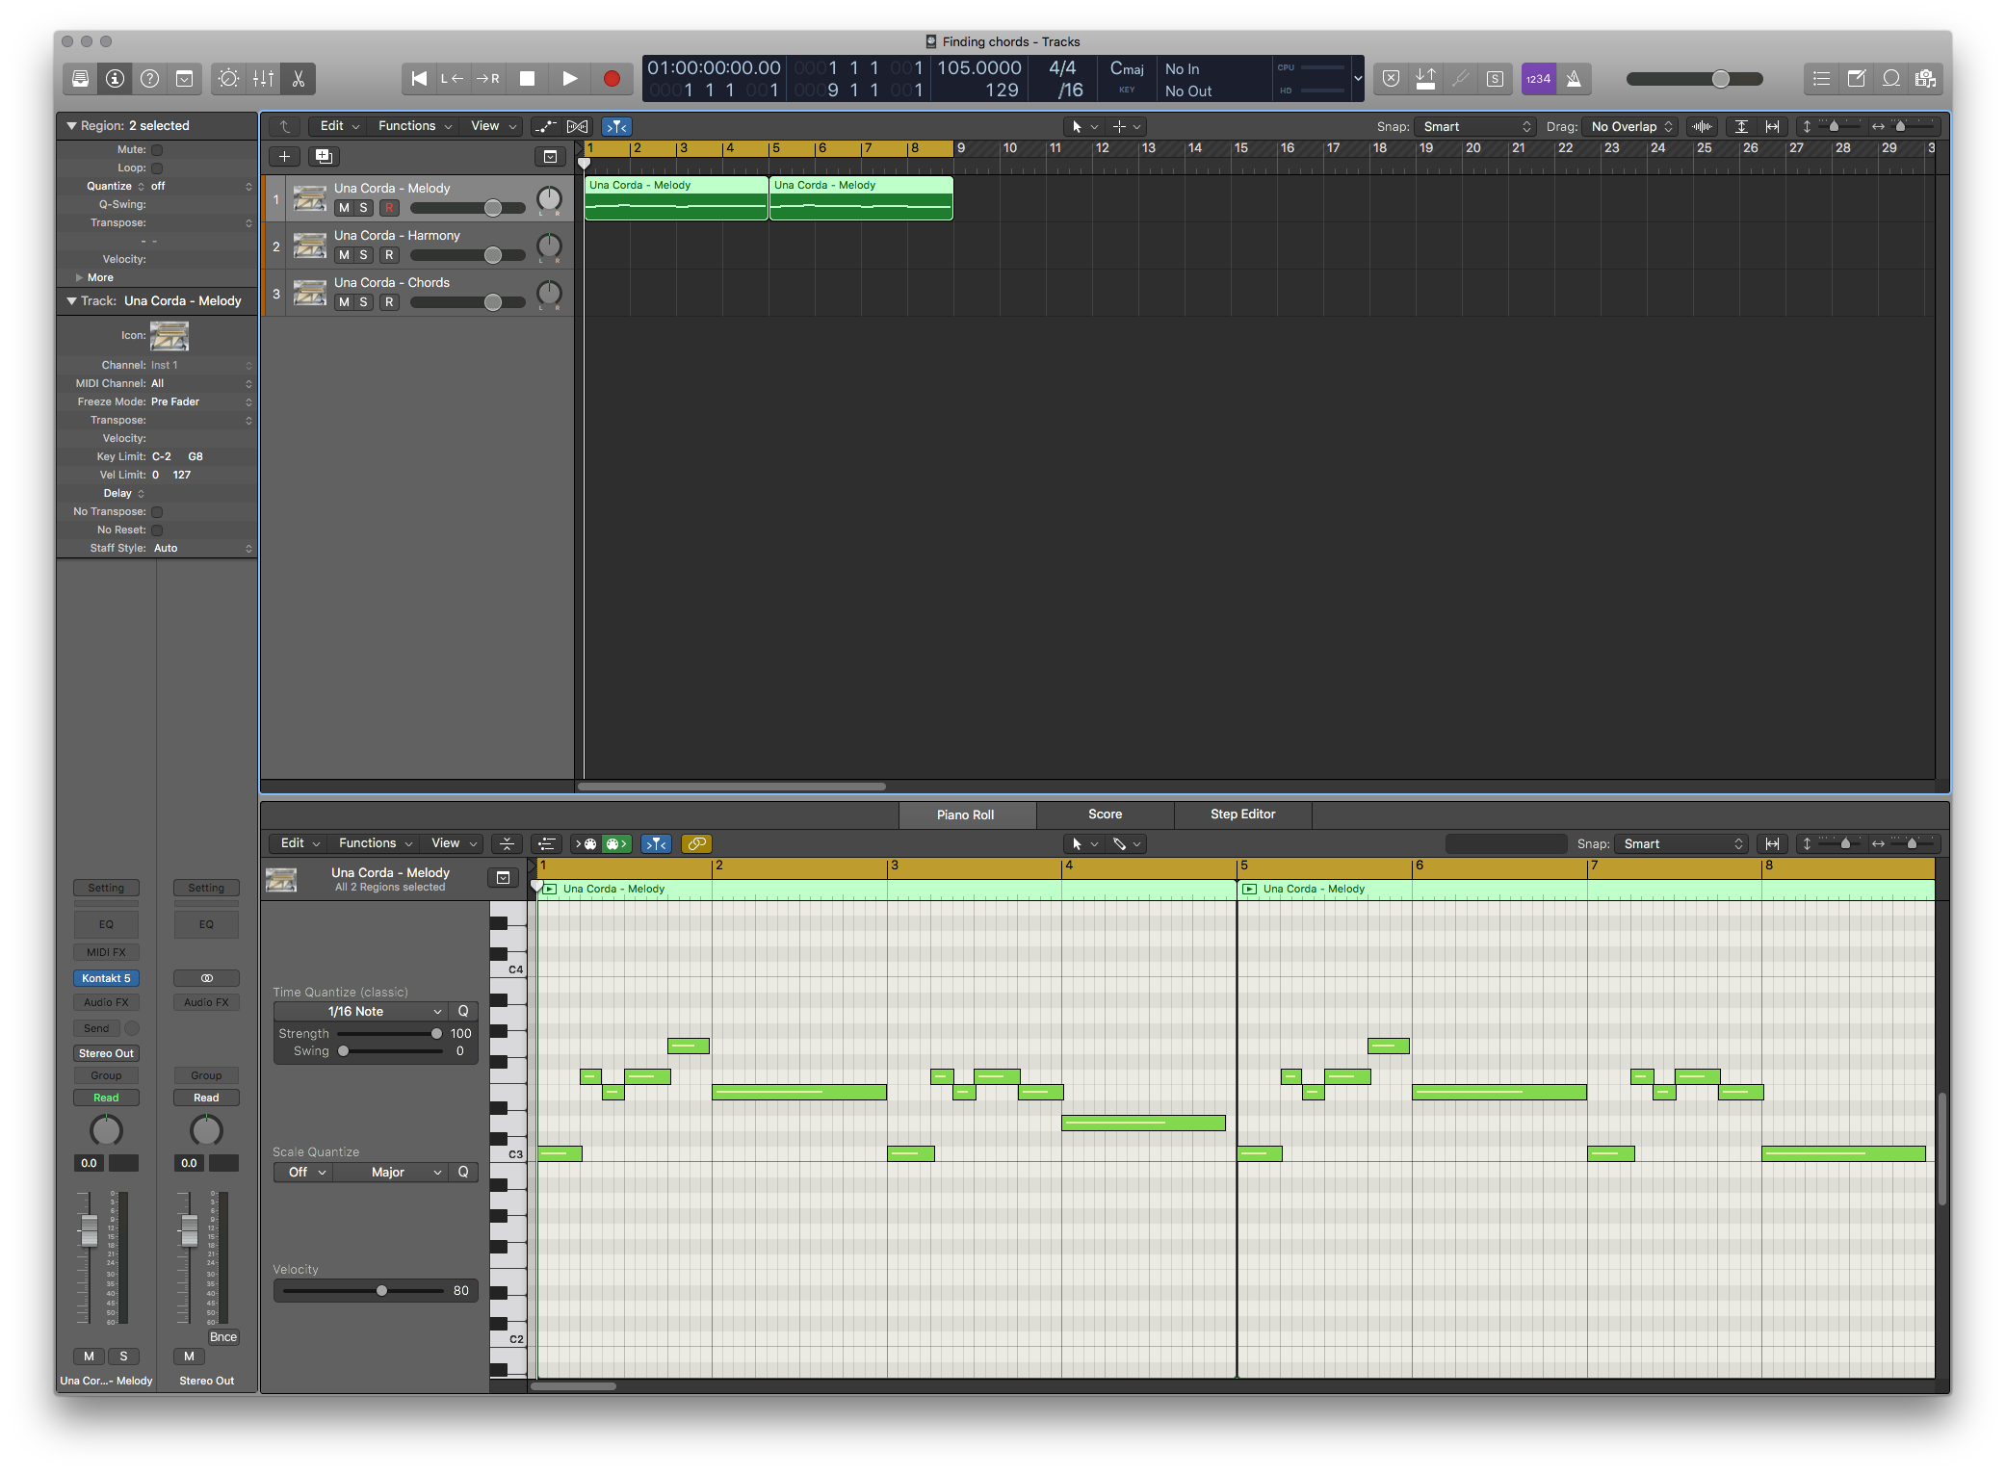Open the Mixer from the control bar
The width and height of the screenshot is (2006, 1473).
click(263, 79)
